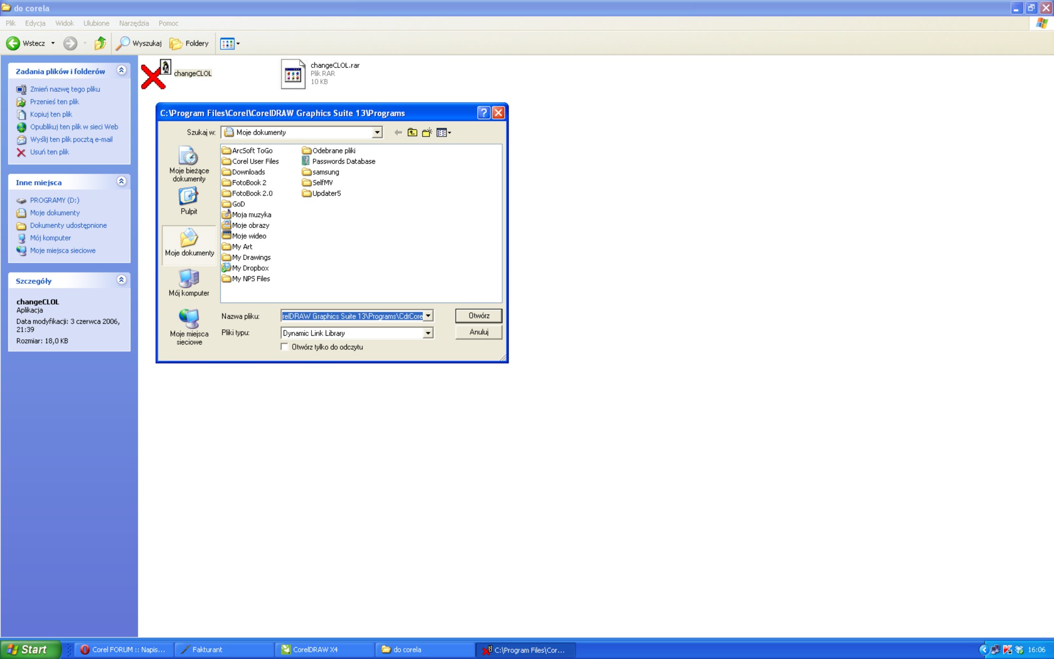Viewport: 1054px width, 659px height.
Task: Enable Otwórz tylko do odczytu checkbox
Action: point(285,347)
